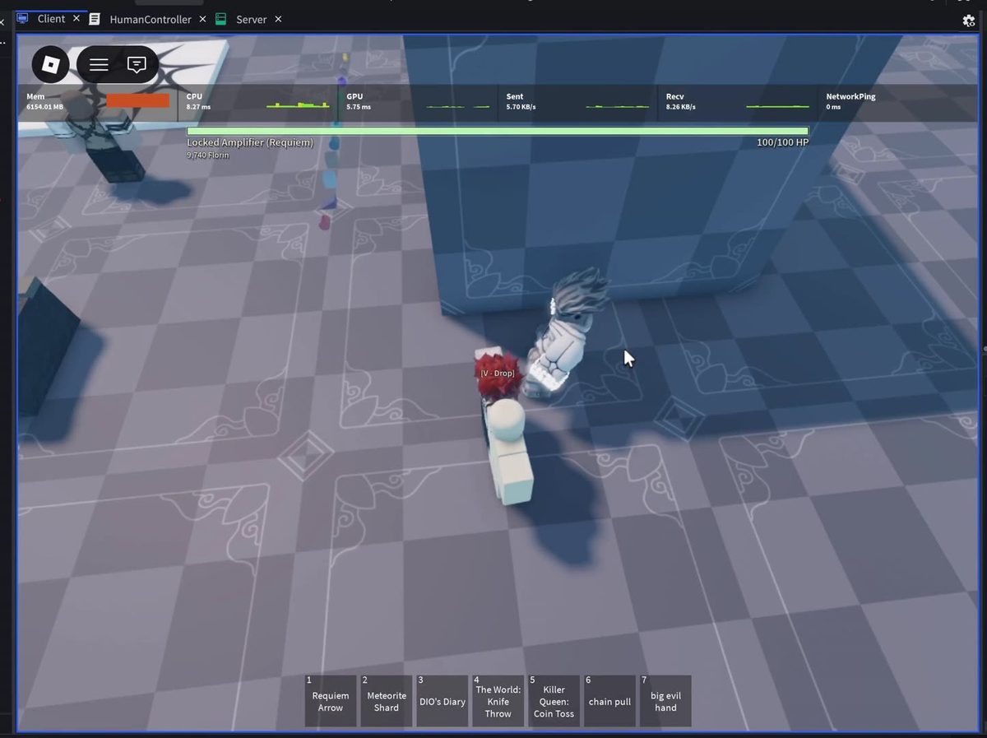
Task: Switch to the HumanController tab
Action: point(151,19)
